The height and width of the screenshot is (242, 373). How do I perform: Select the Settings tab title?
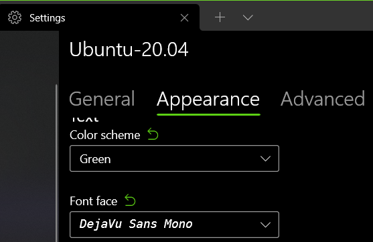[48, 18]
